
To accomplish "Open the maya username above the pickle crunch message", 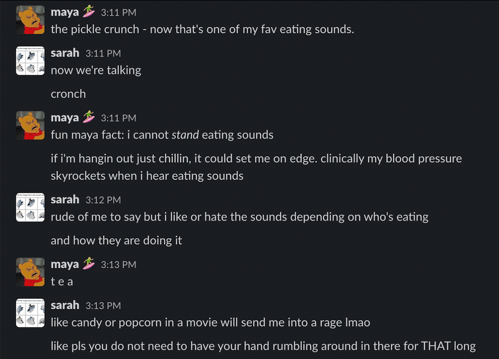I will click(64, 12).
